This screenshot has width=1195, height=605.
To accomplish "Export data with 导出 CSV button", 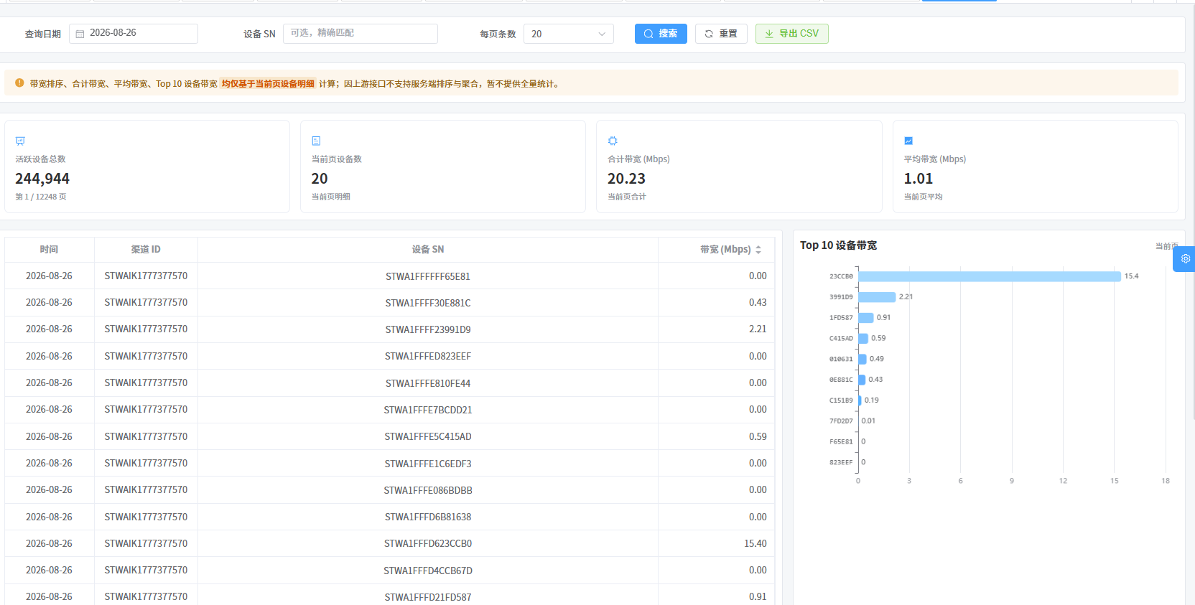I will pyautogui.click(x=791, y=34).
